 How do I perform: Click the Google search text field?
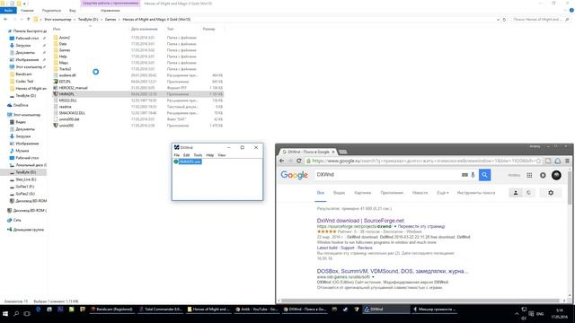(x=387, y=175)
